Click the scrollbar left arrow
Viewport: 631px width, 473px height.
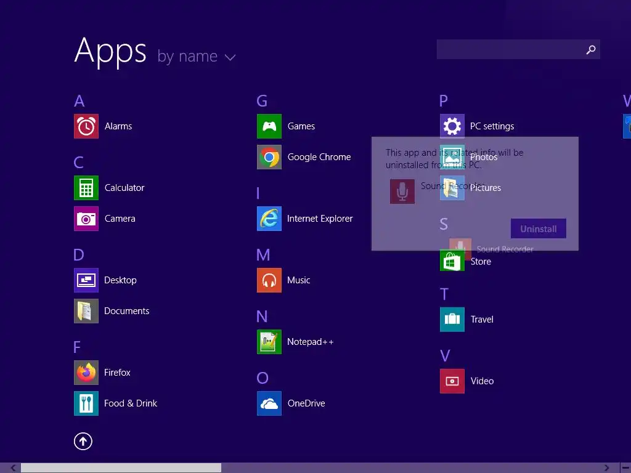pyautogui.click(x=14, y=468)
